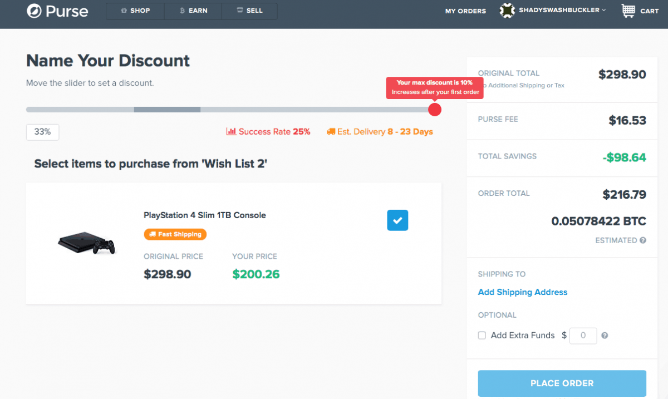The width and height of the screenshot is (668, 399).
Task: Click the Success Rate chart icon
Action: (231, 132)
